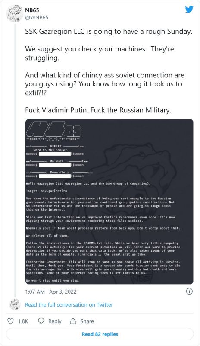The width and height of the screenshot is (200, 346).
Task: Click the Twitter bird logo
Action: click(189, 10)
